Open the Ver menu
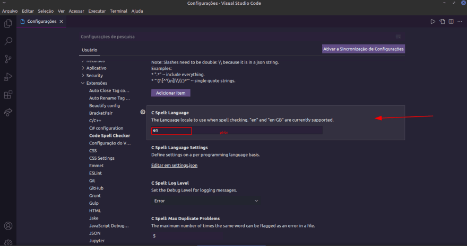The image size is (467, 246). [61, 11]
